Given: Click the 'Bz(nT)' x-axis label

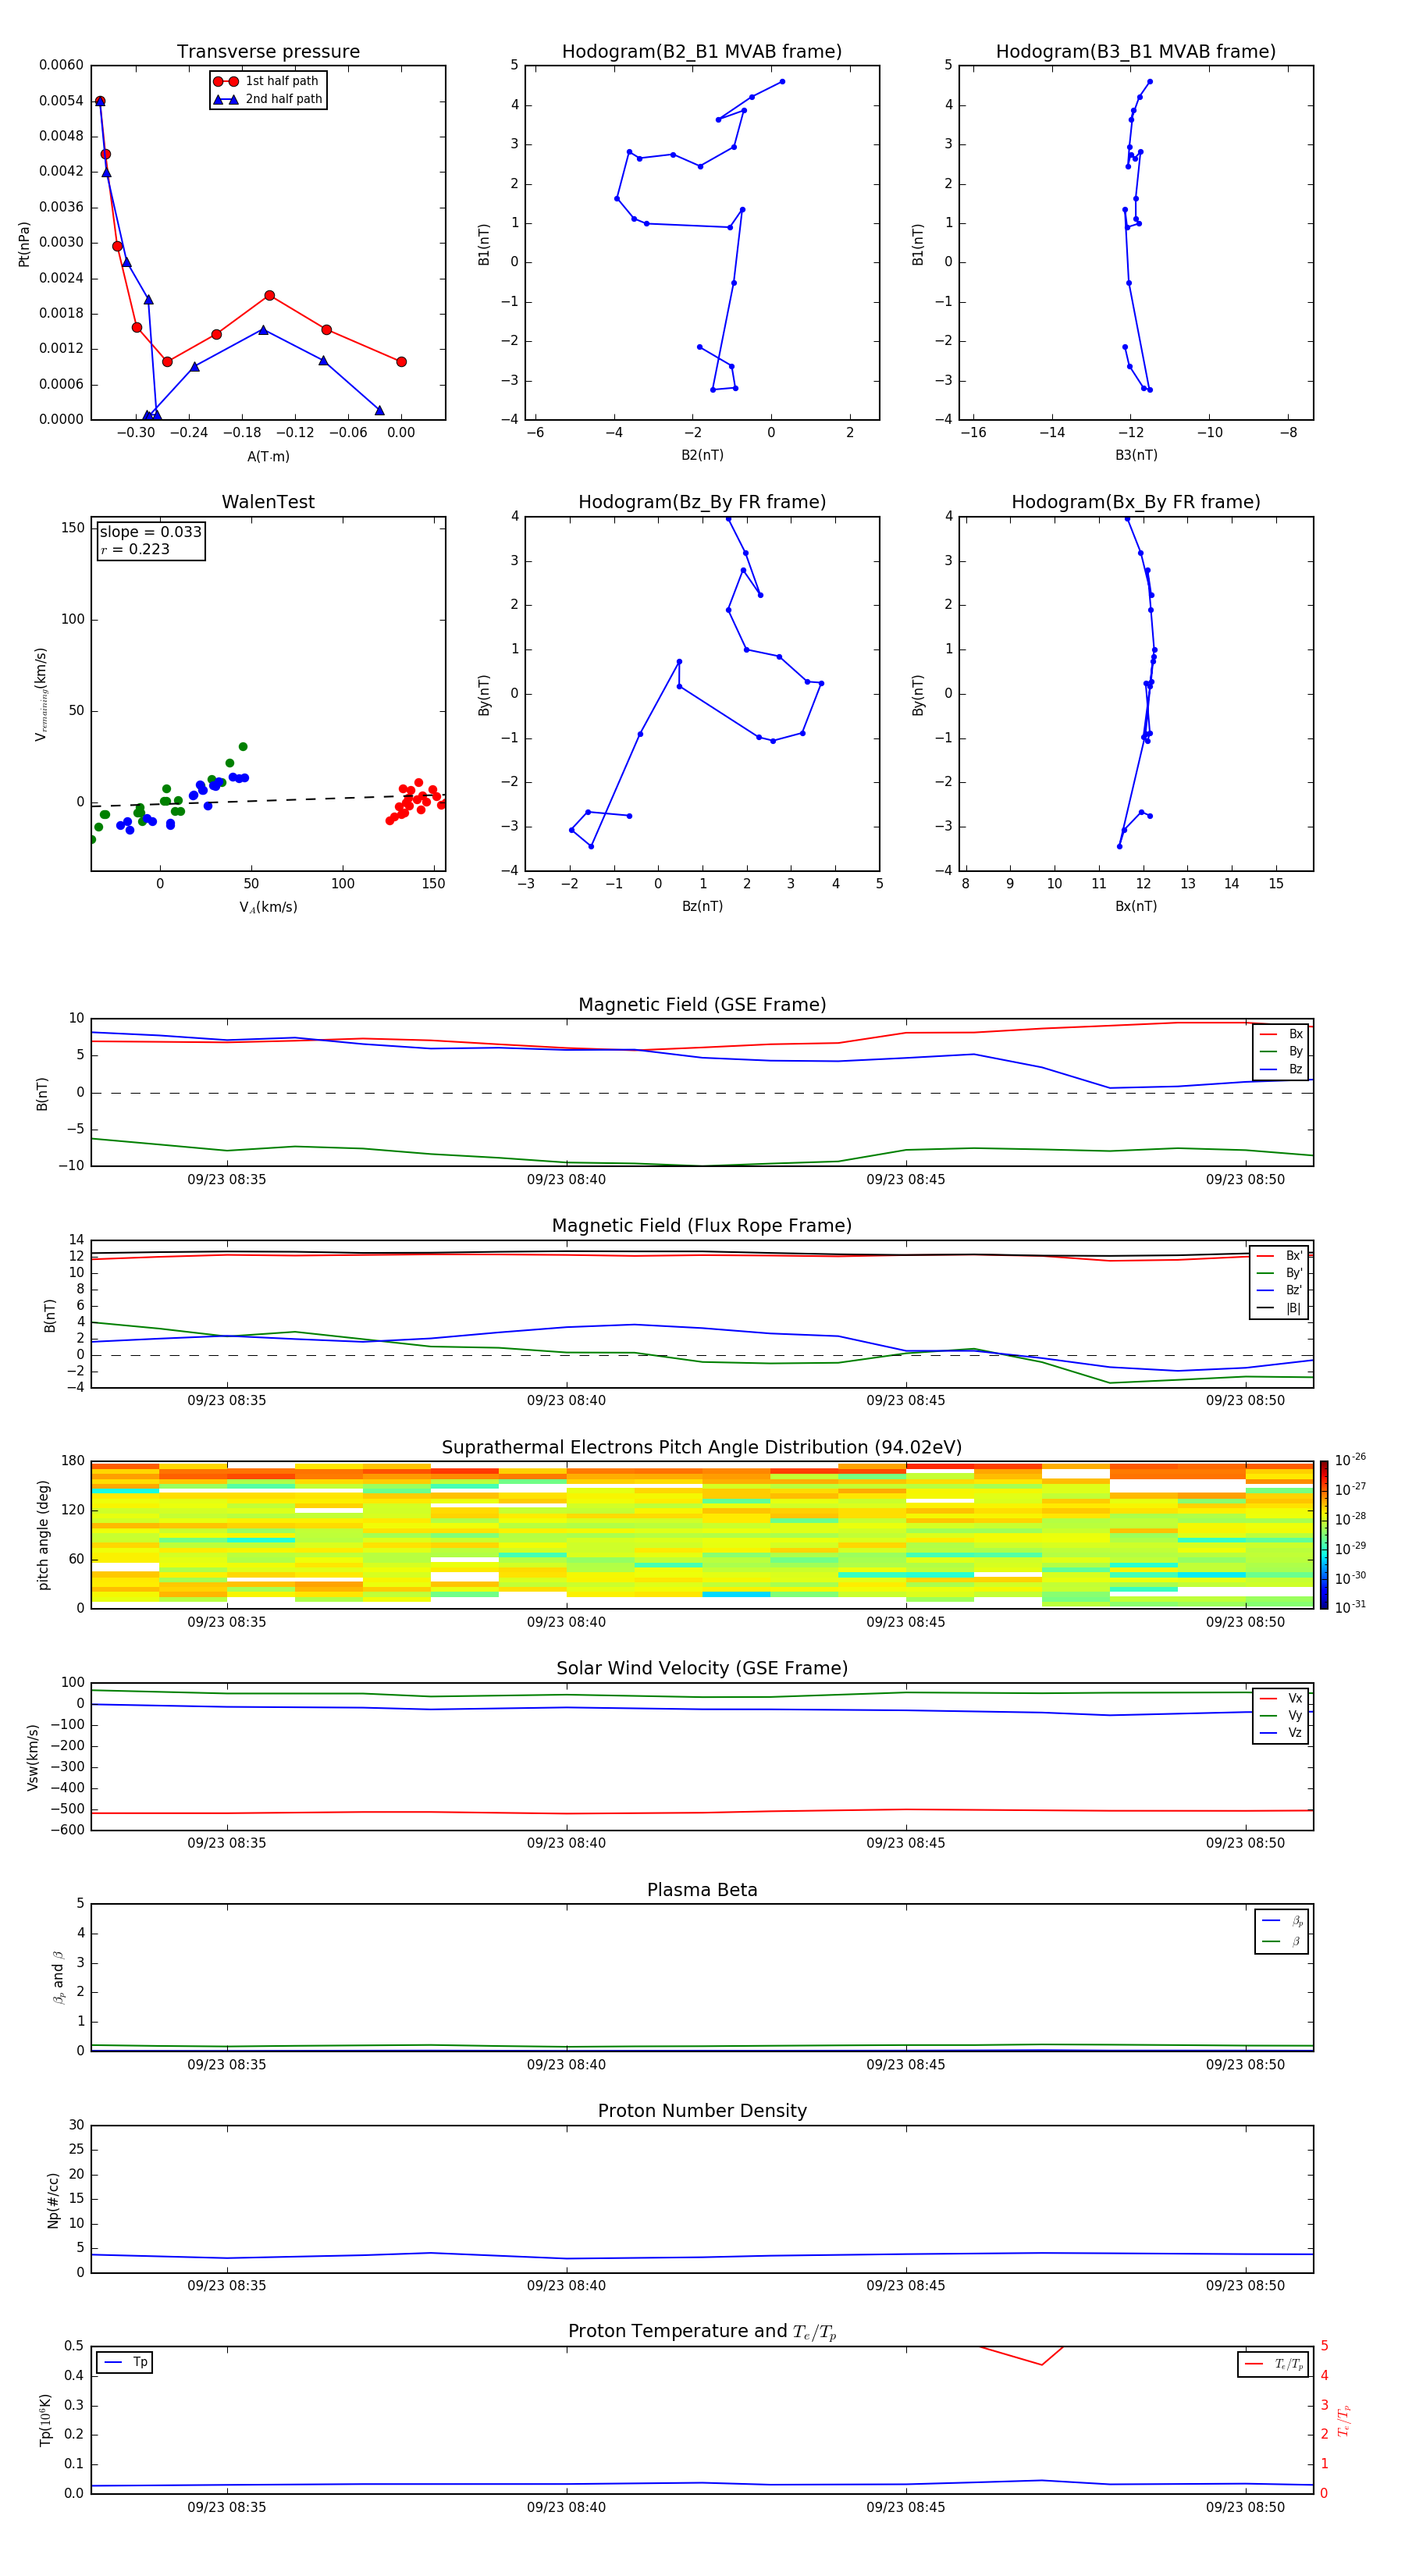Looking at the screenshot, I should click(702, 906).
